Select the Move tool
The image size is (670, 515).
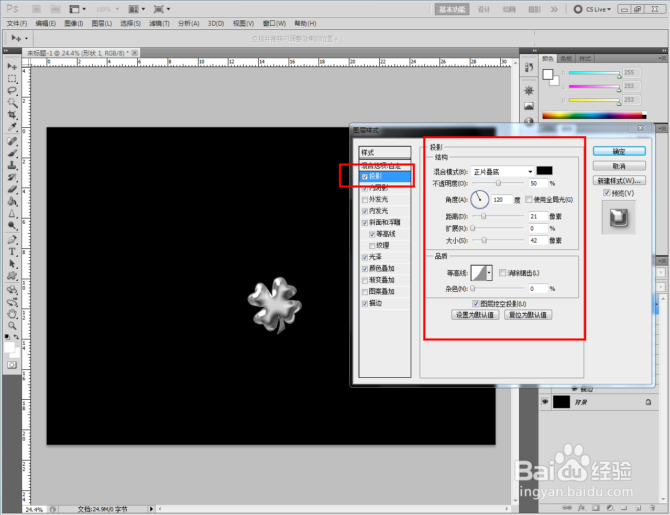12,67
